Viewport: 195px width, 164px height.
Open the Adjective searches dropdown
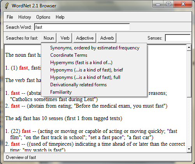(x=85, y=38)
